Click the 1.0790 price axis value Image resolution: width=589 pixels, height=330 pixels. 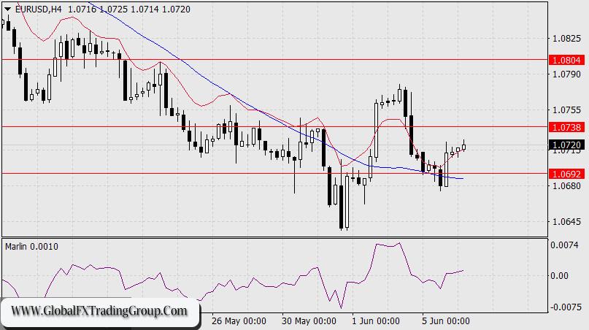pyautogui.click(x=566, y=74)
